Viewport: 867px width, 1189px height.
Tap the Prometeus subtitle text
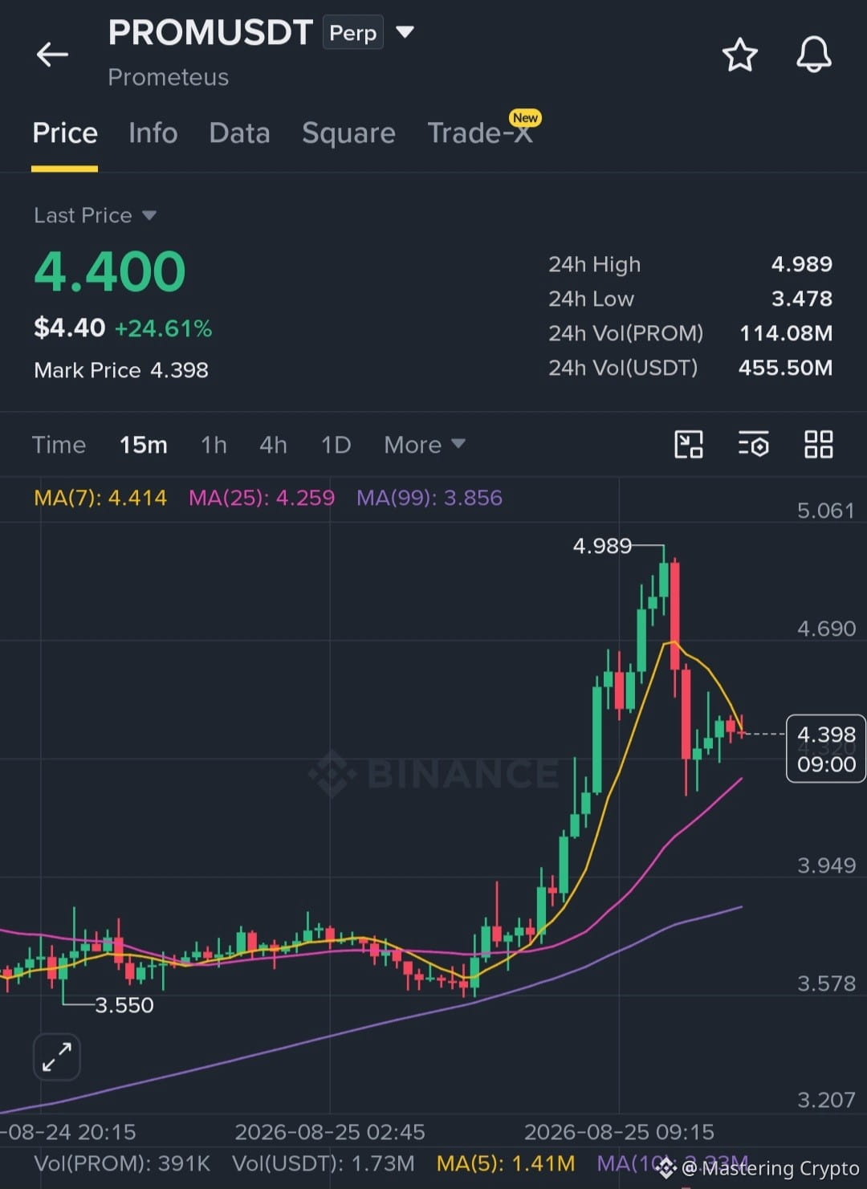[x=169, y=77]
